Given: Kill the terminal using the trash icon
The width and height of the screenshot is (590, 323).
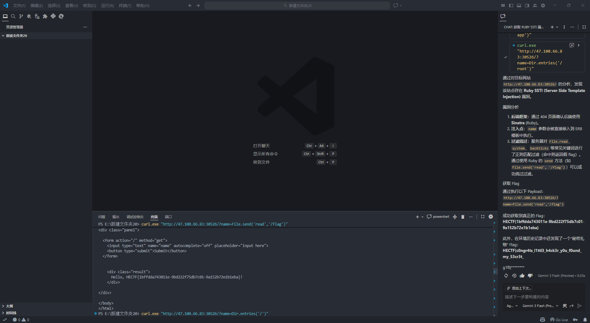Looking at the screenshot, I should (462, 217).
